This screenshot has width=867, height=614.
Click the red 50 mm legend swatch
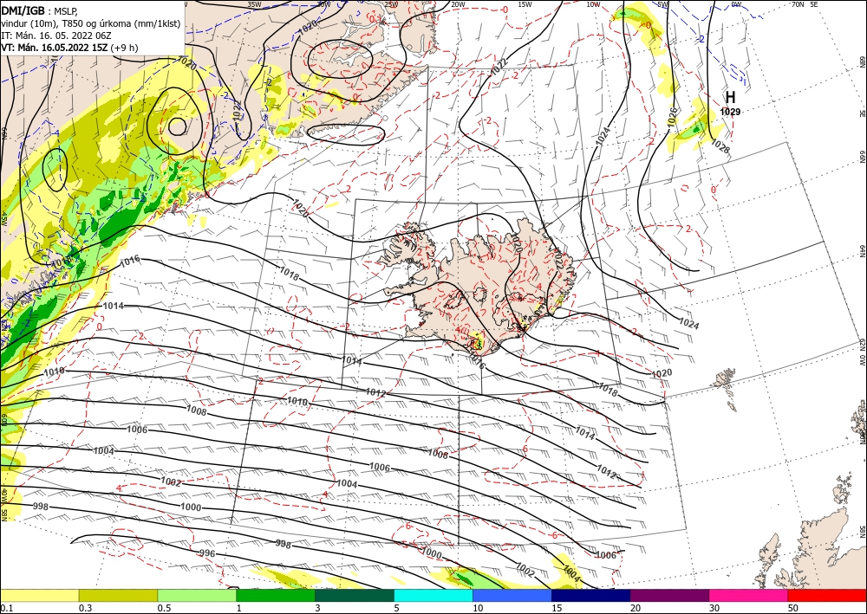pyautogui.click(x=827, y=595)
